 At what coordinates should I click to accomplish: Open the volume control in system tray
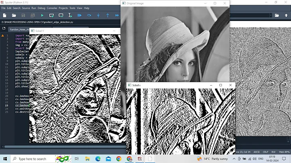(255, 159)
